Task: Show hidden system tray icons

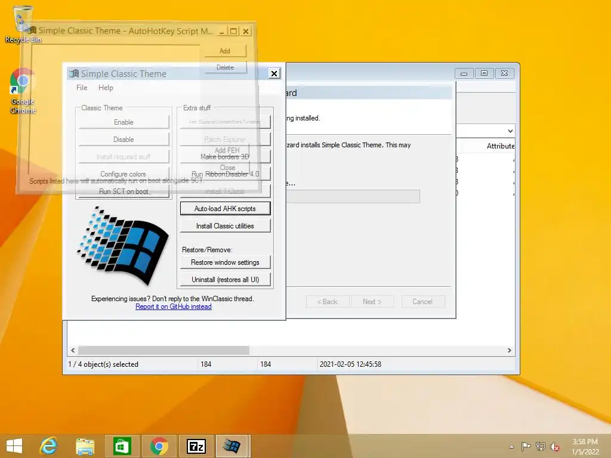Action: pos(511,447)
